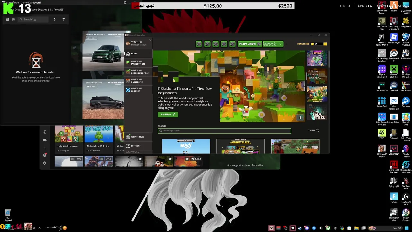The width and height of the screenshot is (412, 232).
Task: Open the log filter funnel icon
Action: point(63,19)
